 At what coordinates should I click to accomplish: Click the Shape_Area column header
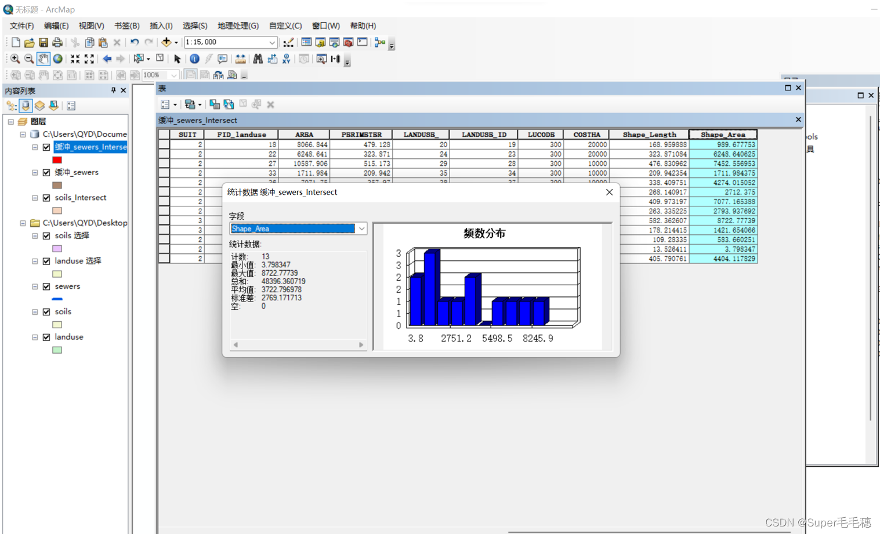click(x=723, y=135)
